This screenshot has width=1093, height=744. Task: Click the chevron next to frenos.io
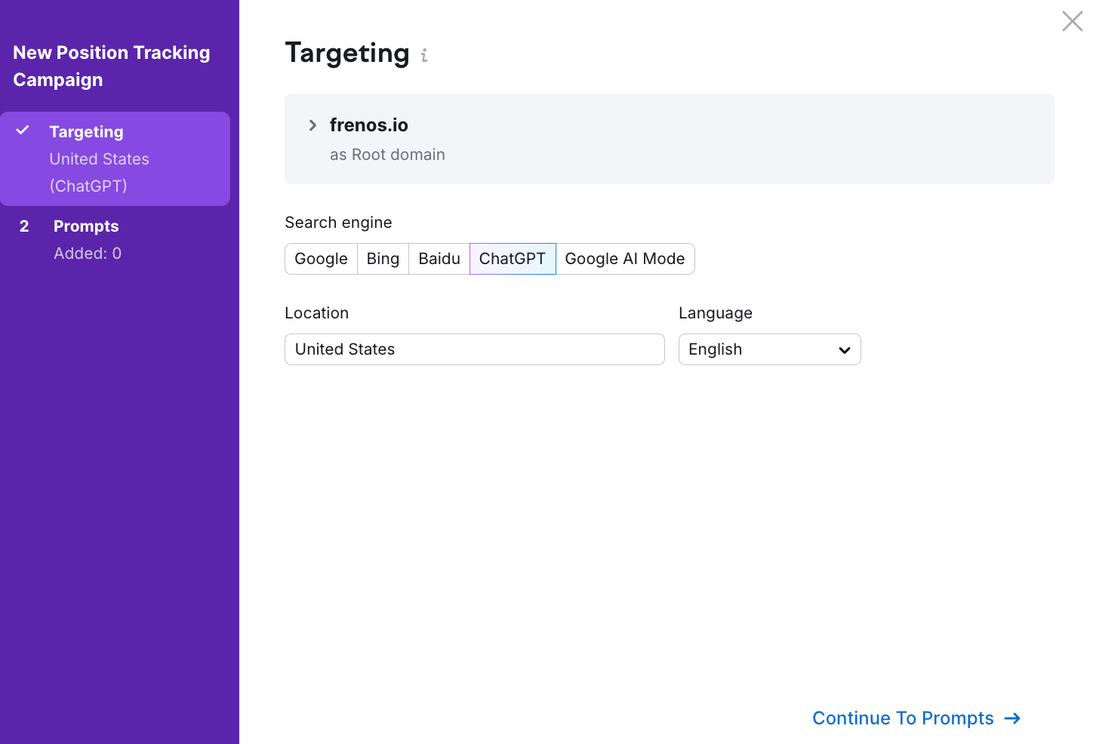click(313, 125)
